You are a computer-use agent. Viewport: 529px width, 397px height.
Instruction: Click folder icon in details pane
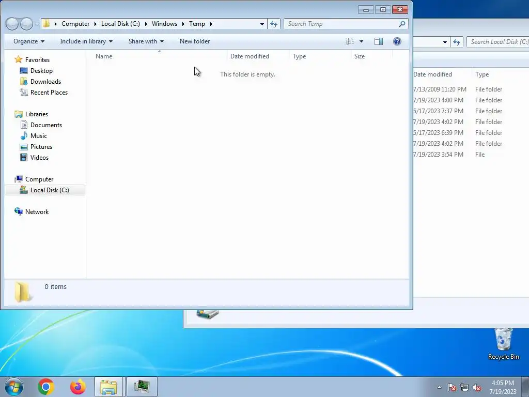tap(24, 292)
